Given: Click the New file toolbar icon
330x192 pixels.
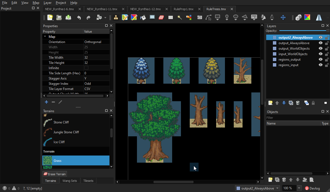Looking at the screenshot, I should tap(50, 18).
